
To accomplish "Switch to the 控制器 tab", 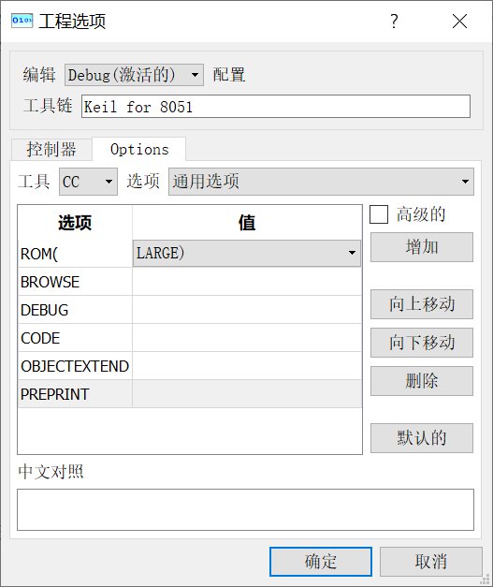I will coord(51,150).
